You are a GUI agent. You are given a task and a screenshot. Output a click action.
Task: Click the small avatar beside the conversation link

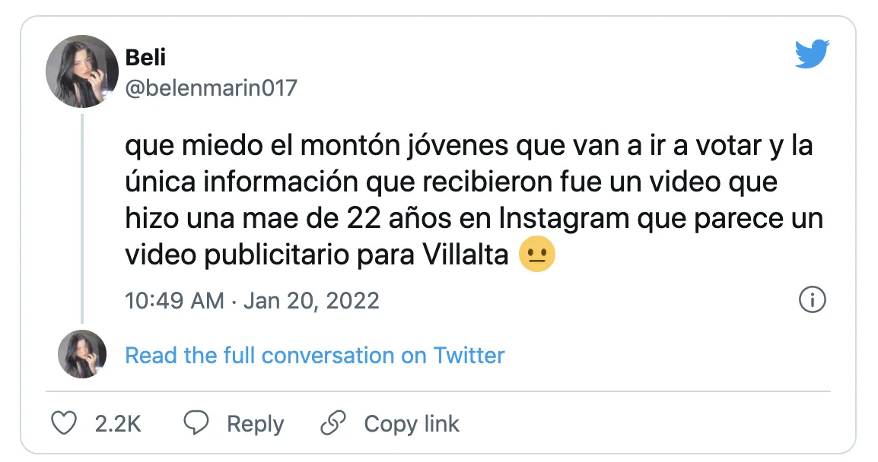(x=82, y=354)
